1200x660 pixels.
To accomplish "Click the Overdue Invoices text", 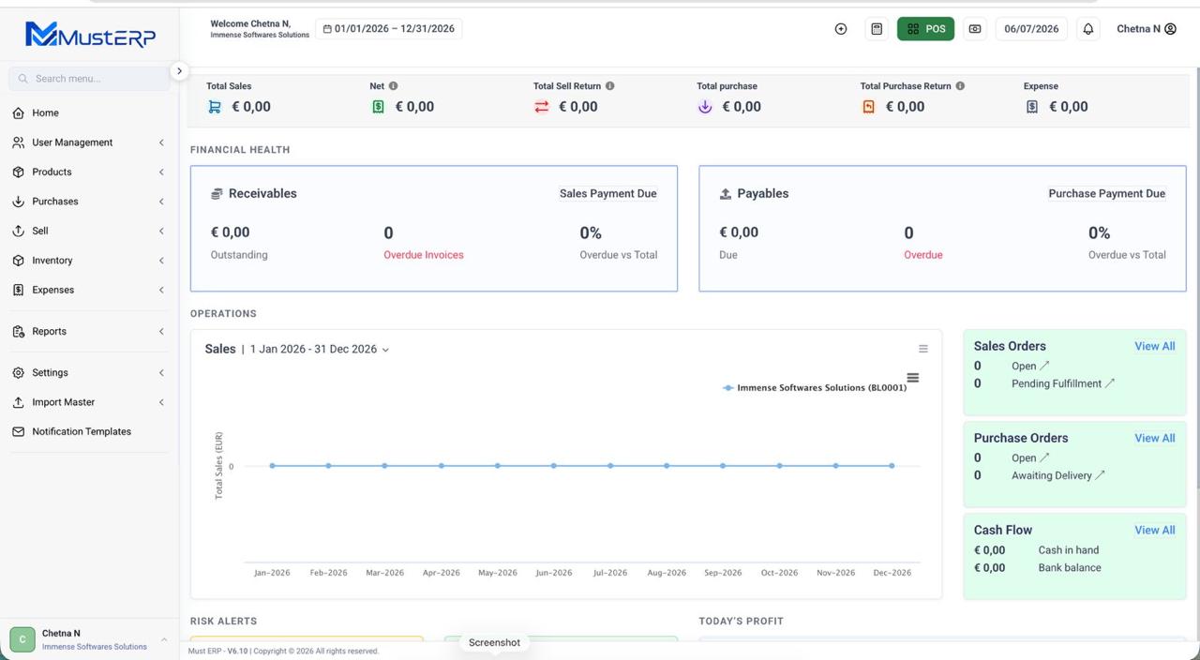I will tap(424, 255).
